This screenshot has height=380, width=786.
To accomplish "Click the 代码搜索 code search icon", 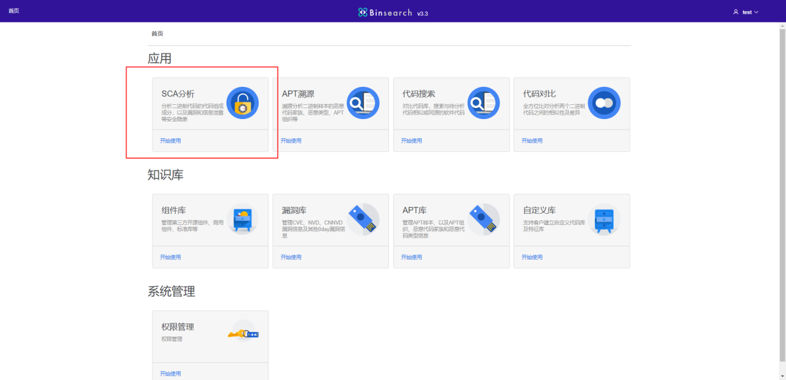I will click(x=483, y=103).
